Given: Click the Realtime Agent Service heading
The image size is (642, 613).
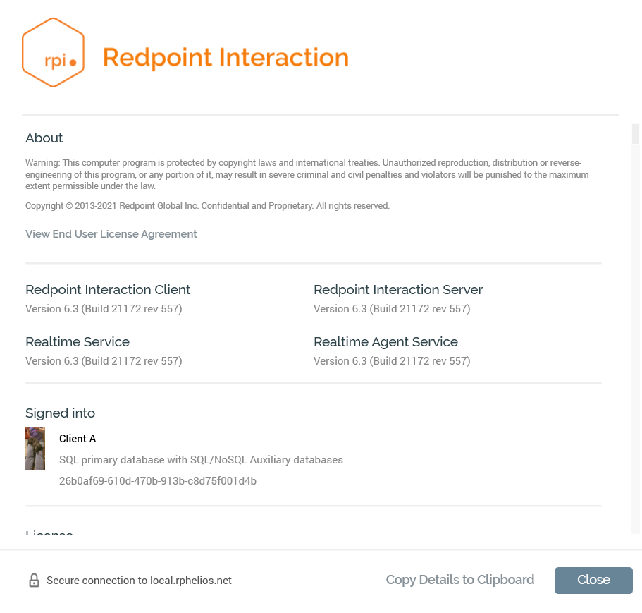Looking at the screenshot, I should 385,341.
